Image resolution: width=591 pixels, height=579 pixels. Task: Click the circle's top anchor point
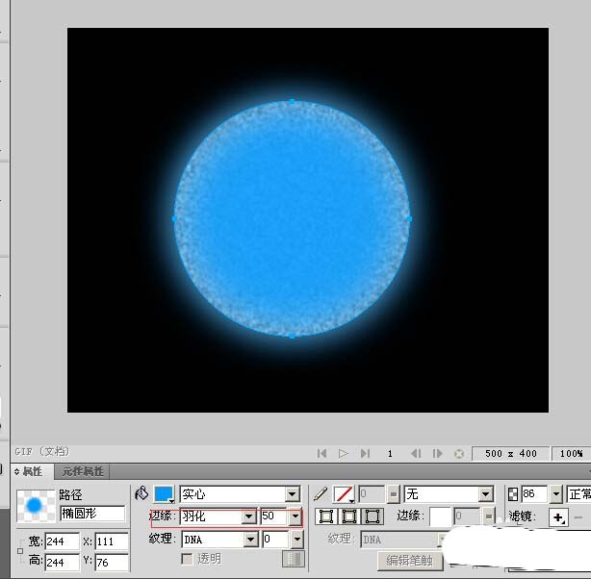tap(293, 101)
